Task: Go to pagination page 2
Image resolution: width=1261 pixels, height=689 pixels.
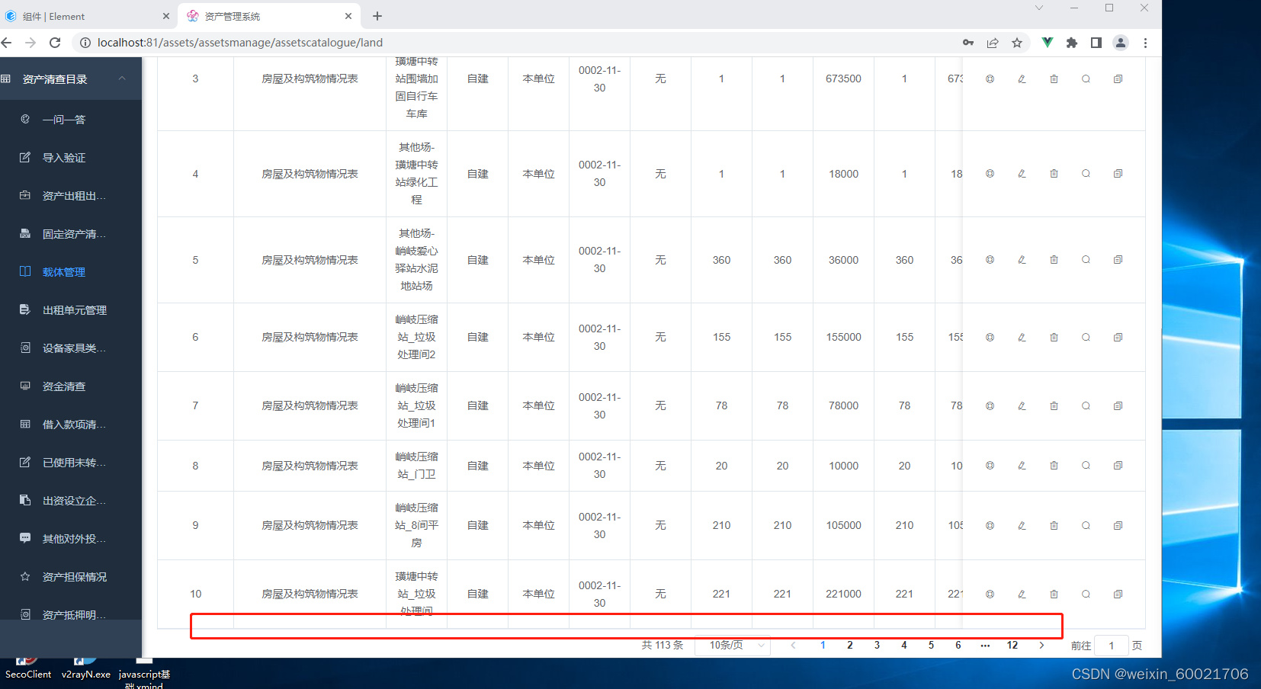Action: [x=849, y=645]
